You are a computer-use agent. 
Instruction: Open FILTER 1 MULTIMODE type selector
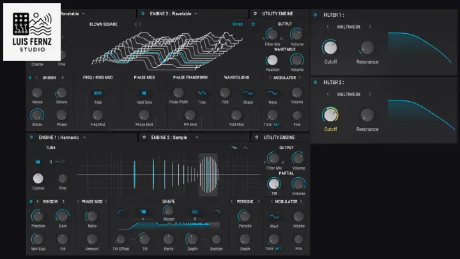(x=349, y=27)
